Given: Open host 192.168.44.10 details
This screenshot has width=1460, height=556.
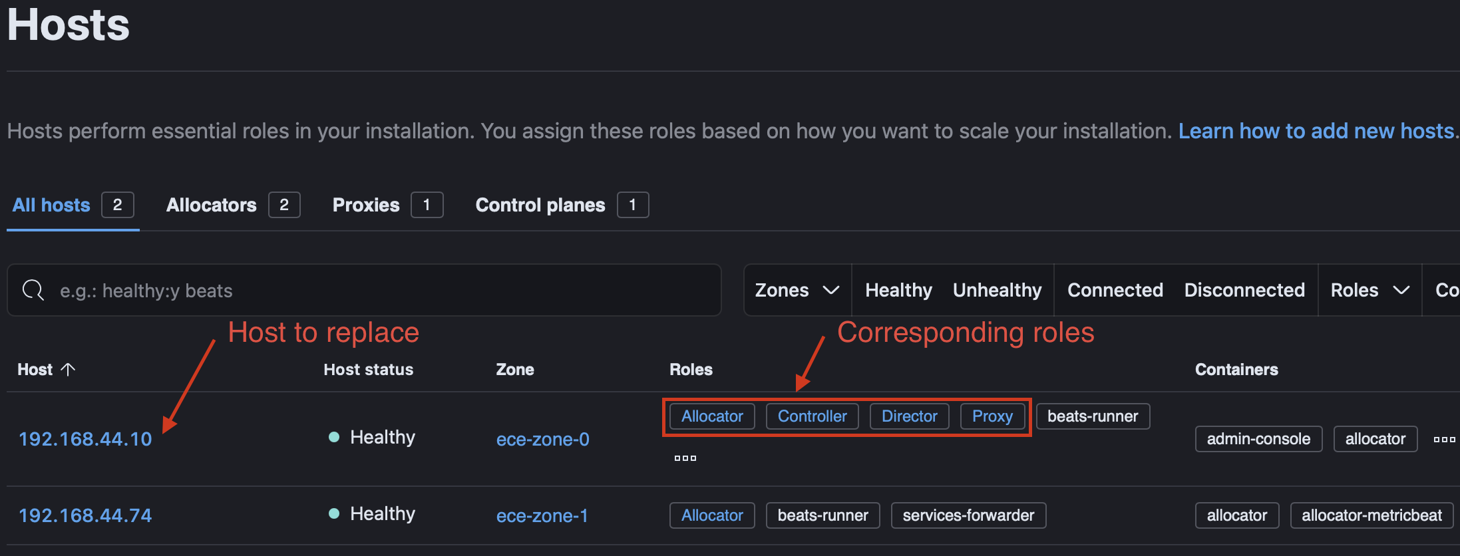Looking at the screenshot, I should click(85, 438).
